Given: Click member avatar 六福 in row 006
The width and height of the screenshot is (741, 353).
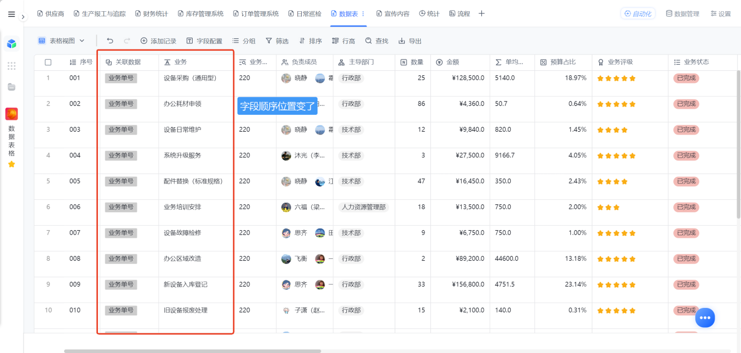Looking at the screenshot, I should point(286,207).
